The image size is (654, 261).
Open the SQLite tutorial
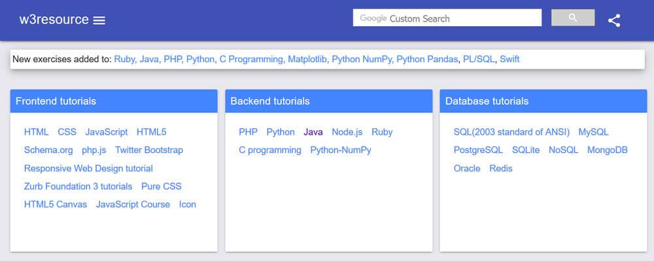526,150
